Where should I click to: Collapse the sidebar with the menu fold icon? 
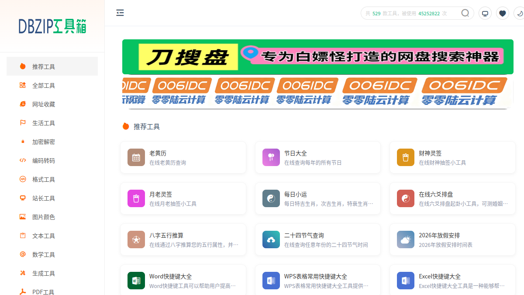(x=120, y=13)
